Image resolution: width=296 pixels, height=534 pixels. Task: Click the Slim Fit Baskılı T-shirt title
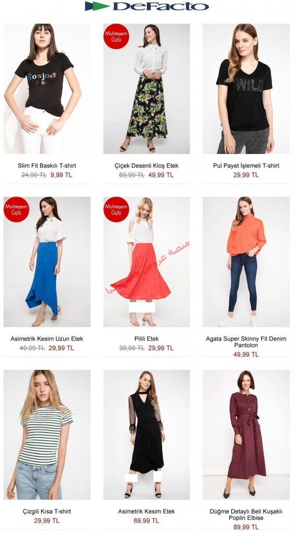[x=47, y=166]
